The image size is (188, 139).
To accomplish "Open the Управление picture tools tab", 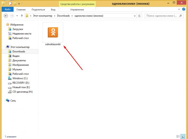I will click(x=77, y=9).
